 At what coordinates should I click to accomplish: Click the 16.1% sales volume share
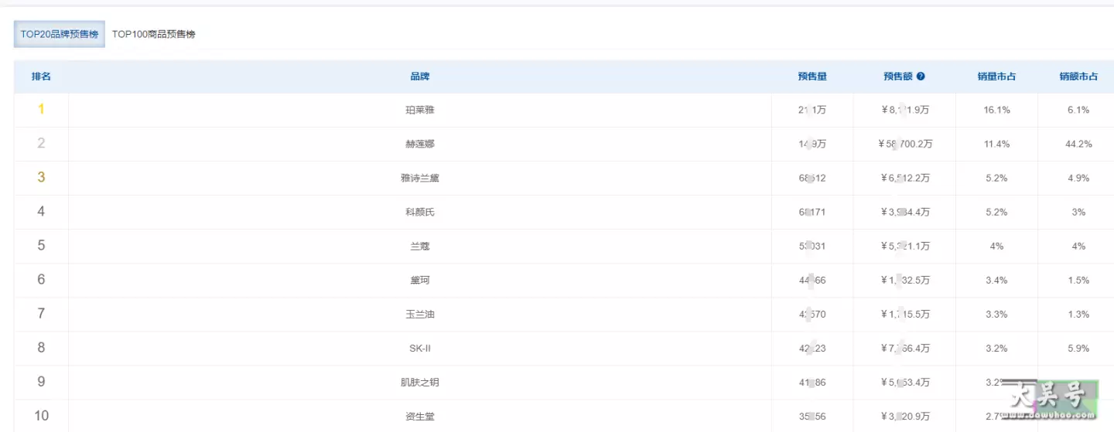pyautogui.click(x=996, y=111)
